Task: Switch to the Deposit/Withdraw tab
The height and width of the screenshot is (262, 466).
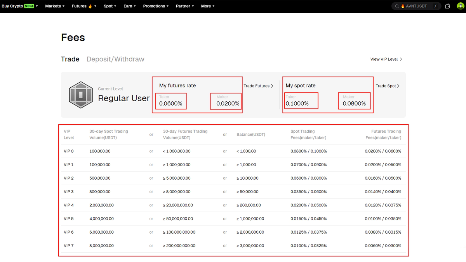Action: click(115, 59)
